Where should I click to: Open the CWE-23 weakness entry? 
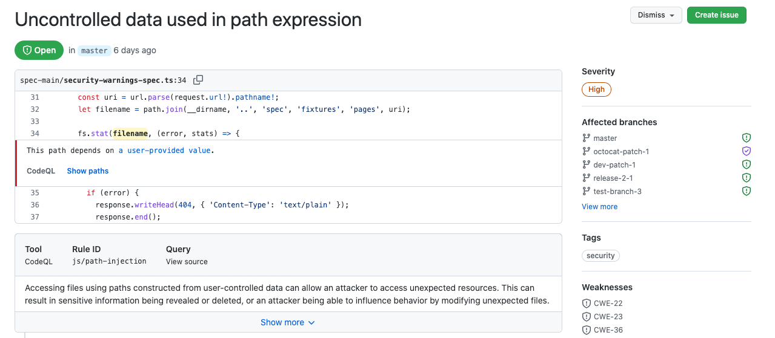(608, 317)
